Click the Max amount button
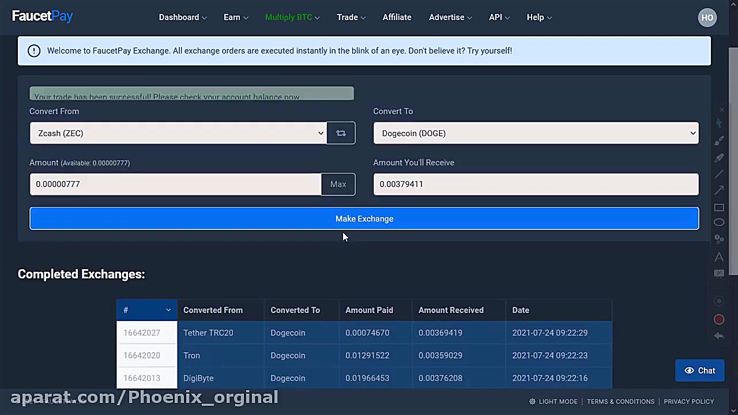This screenshot has height=415, width=738. 338,184
